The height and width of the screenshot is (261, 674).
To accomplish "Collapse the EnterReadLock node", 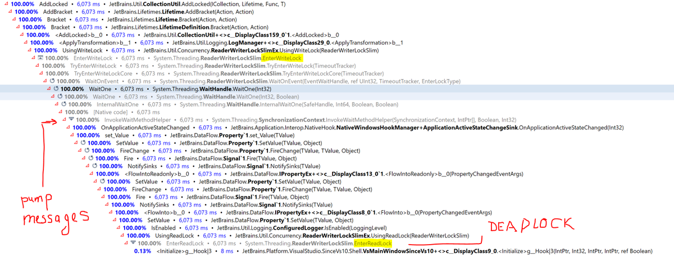I will (127, 243).
